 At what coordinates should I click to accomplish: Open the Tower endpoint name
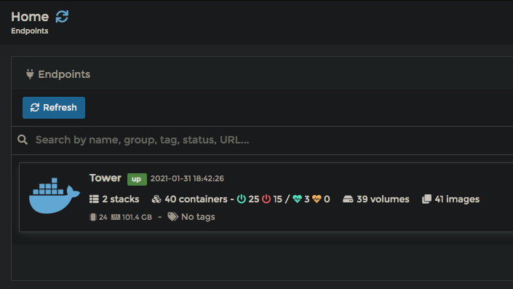(x=106, y=178)
